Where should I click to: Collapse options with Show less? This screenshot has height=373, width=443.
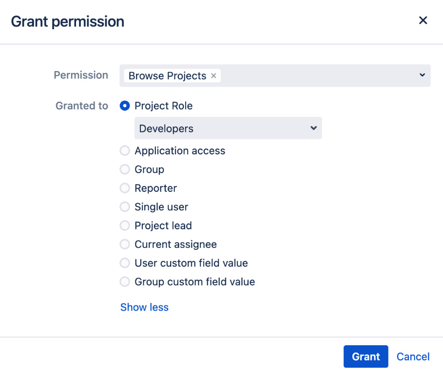[144, 307]
